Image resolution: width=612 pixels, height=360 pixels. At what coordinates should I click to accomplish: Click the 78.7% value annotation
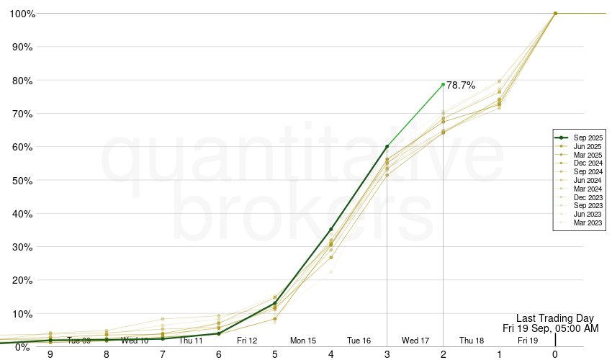461,85
